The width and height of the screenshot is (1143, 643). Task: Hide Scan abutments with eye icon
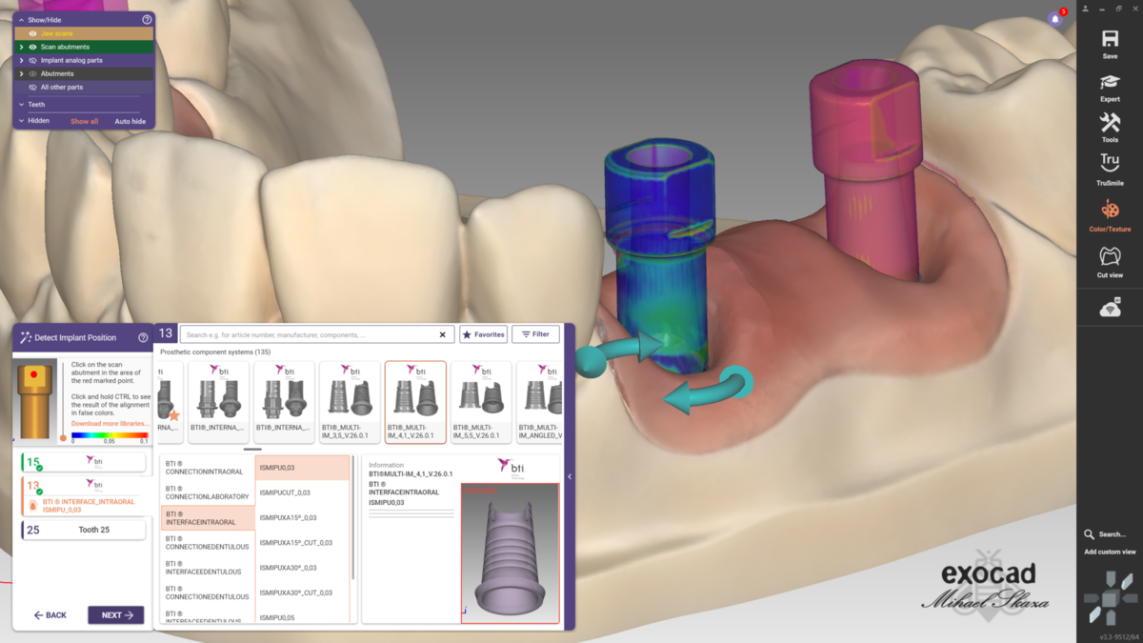(33, 47)
